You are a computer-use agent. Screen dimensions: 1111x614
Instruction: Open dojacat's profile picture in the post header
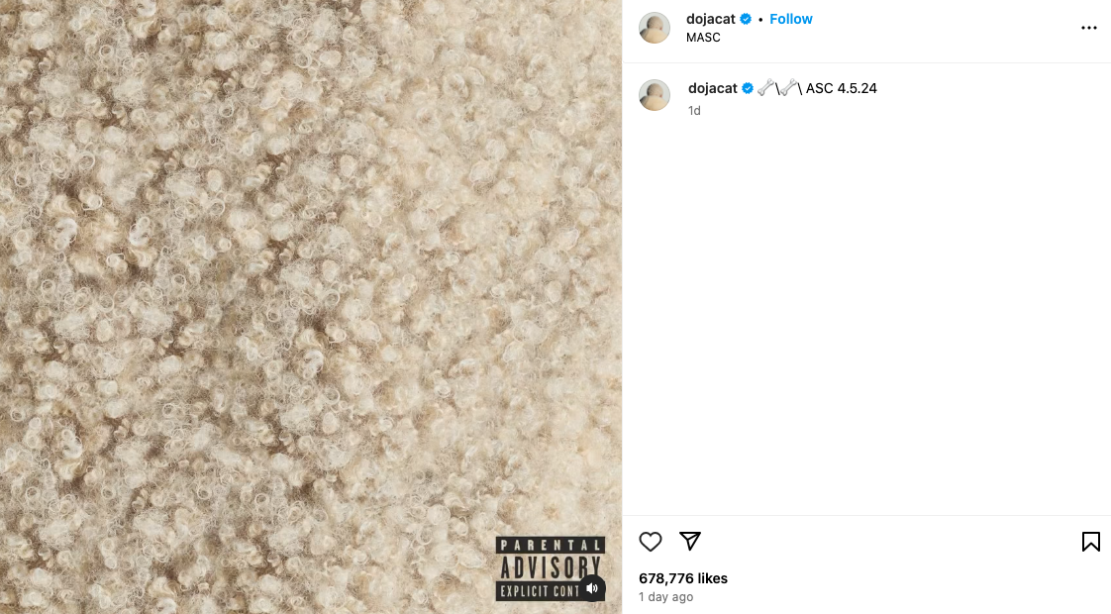coord(654,28)
